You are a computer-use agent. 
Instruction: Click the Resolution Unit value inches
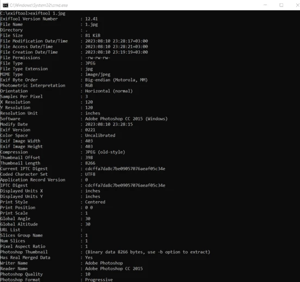pos(93,113)
